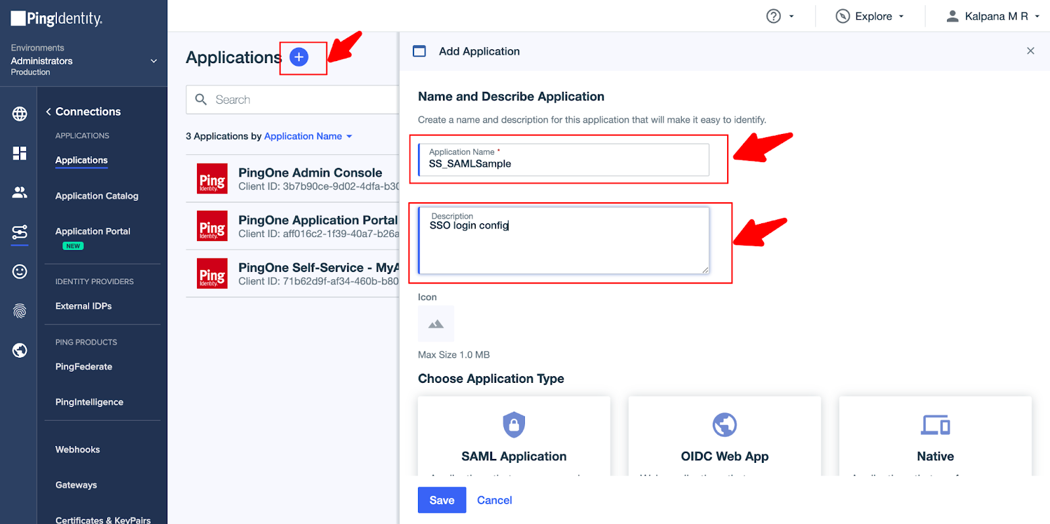Screen dimensions: 1050x524
Task: Open the Explore dropdown arrow
Action: [901, 16]
